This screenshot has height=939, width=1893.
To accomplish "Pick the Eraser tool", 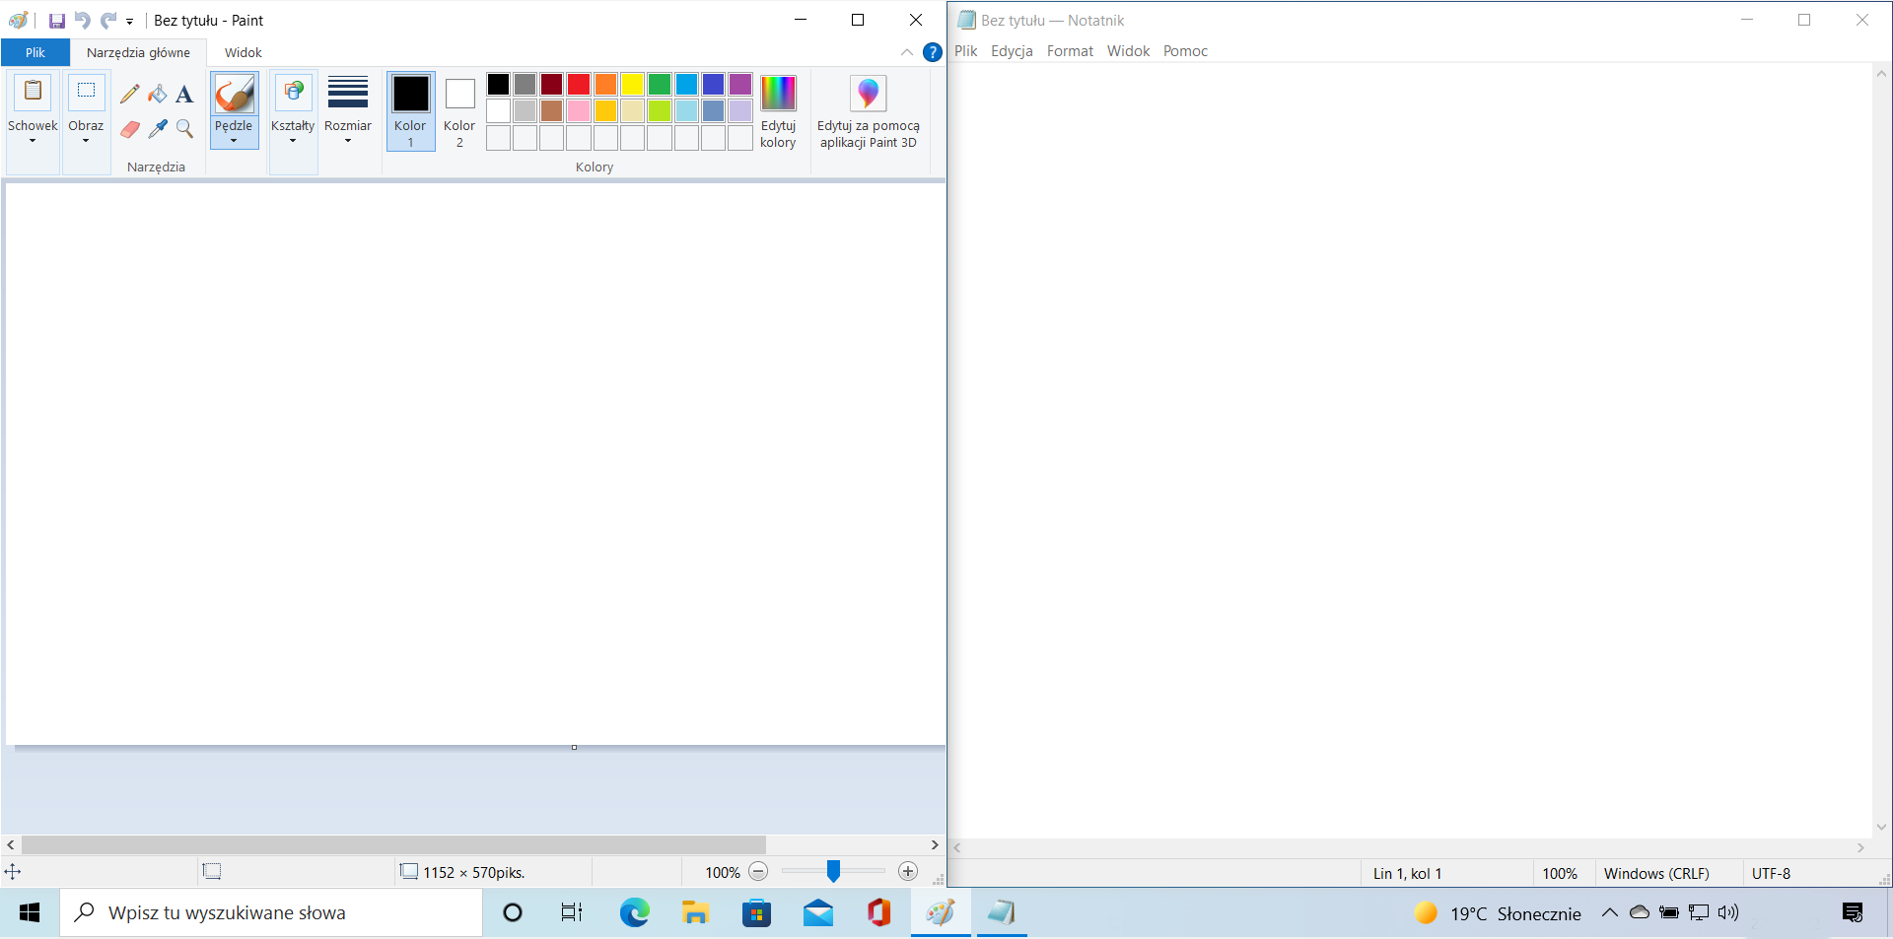I will click(x=129, y=129).
